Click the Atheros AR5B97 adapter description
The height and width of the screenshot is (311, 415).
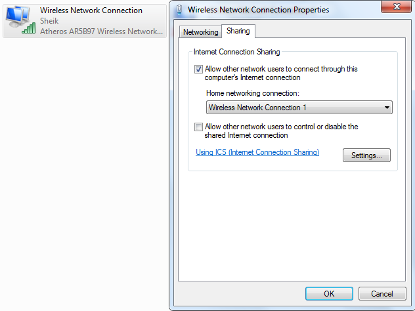[x=101, y=30]
